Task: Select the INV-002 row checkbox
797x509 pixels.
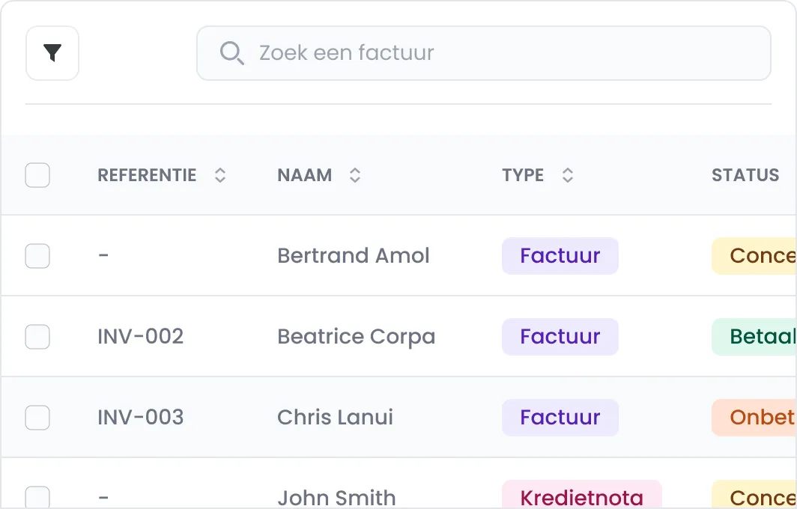Action: 37,337
